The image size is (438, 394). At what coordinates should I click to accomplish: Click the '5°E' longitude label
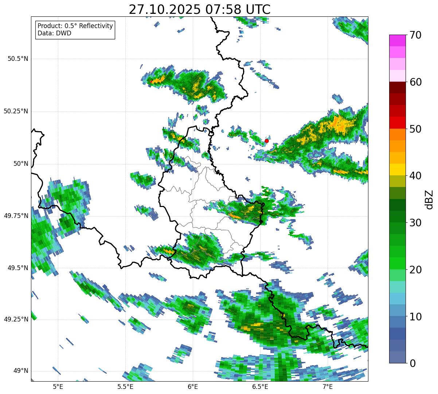pyautogui.click(x=58, y=386)
